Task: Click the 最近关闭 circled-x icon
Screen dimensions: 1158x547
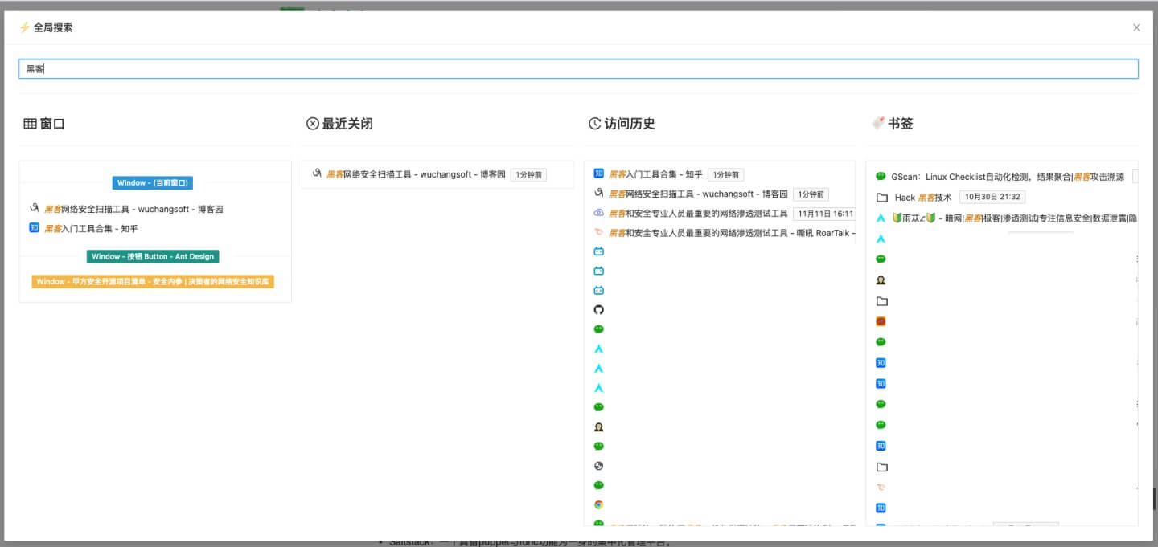Action: (312, 124)
